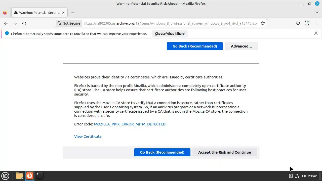
Task: Dismiss the Mozilla data sharing notification
Action: pyautogui.click(x=316, y=33)
